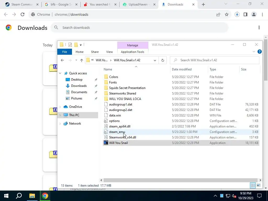Viewport: 268px width, 201px height.
Task: Go to Desktop in Quick access
Action: pyautogui.click(x=77, y=80)
